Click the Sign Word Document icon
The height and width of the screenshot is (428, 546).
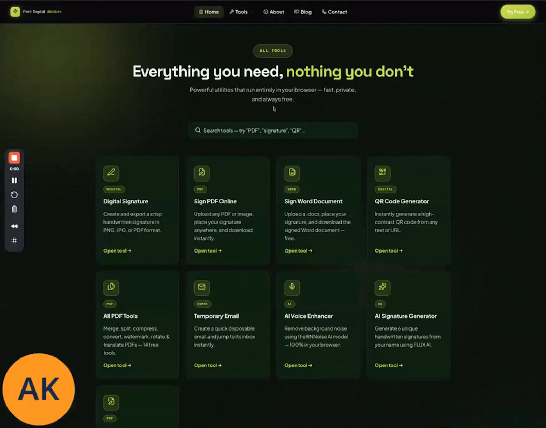(x=292, y=172)
